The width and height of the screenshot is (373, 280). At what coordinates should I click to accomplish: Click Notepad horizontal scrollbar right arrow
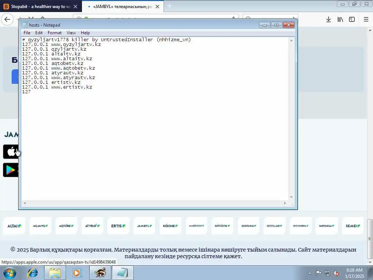coord(285,203)
